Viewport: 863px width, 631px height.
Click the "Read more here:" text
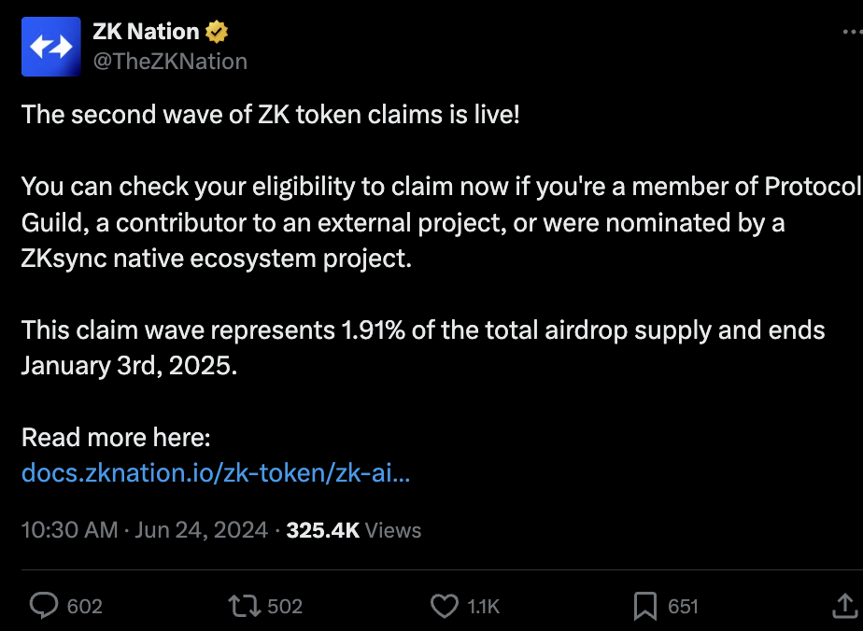pos(117,437)
